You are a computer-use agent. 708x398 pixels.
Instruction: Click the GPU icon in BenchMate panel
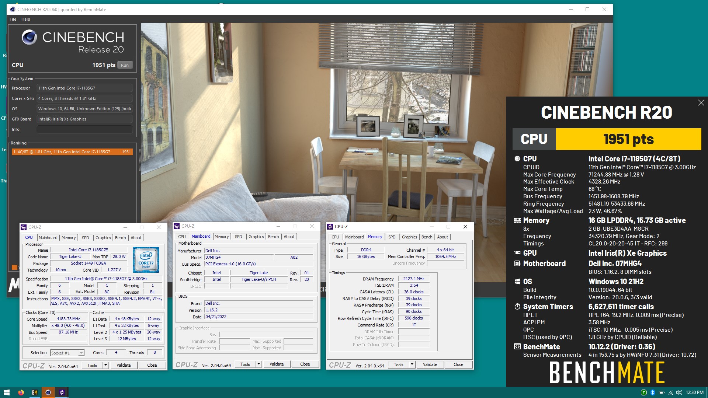(x=517, y=253)
